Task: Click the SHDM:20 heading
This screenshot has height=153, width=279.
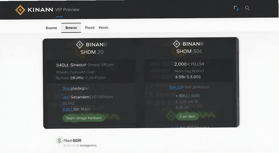Action: [x=92, y=52]
